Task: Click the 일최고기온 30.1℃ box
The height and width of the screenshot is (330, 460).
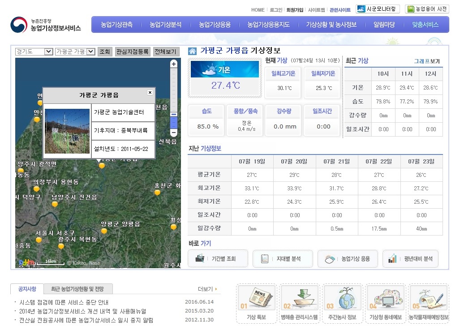Action: tap(284, 82)
